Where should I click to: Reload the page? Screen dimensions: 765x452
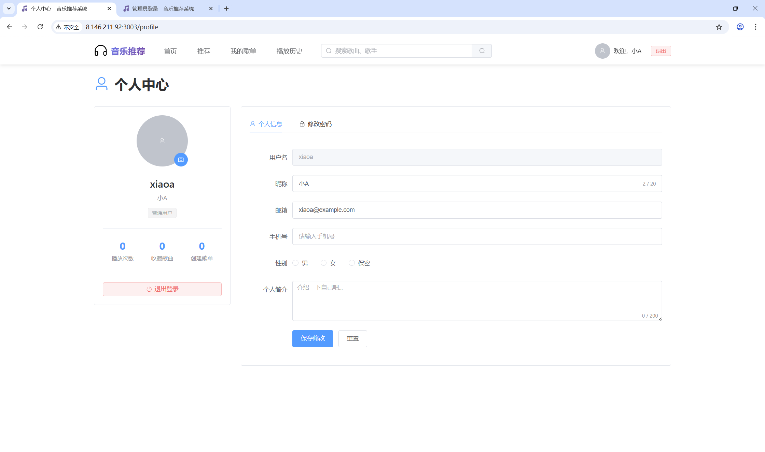(x=40, y=27)
